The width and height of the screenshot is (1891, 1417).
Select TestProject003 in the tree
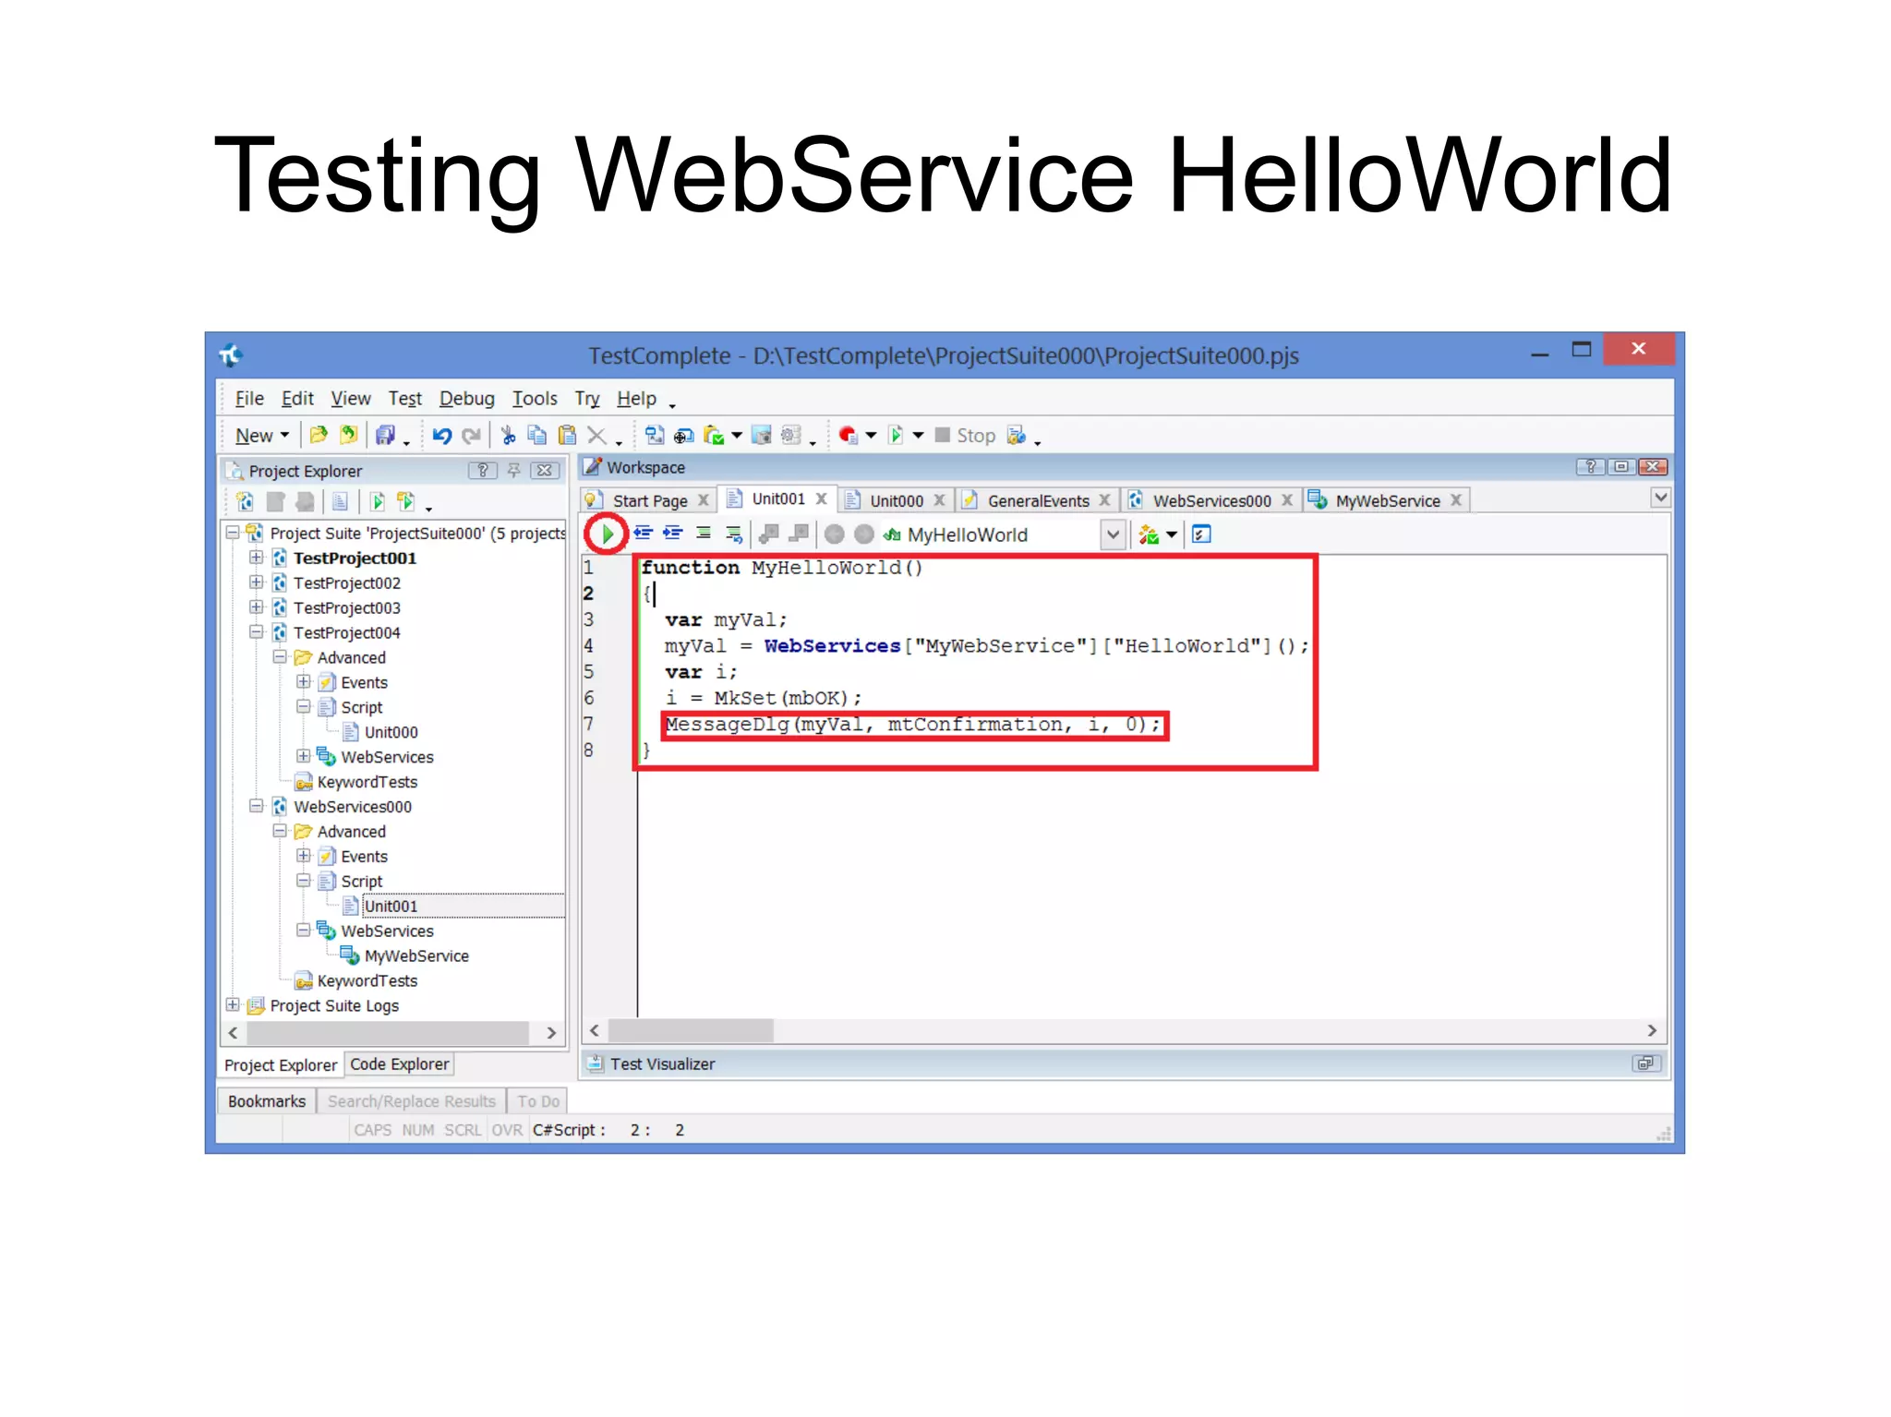coord(347,607)
